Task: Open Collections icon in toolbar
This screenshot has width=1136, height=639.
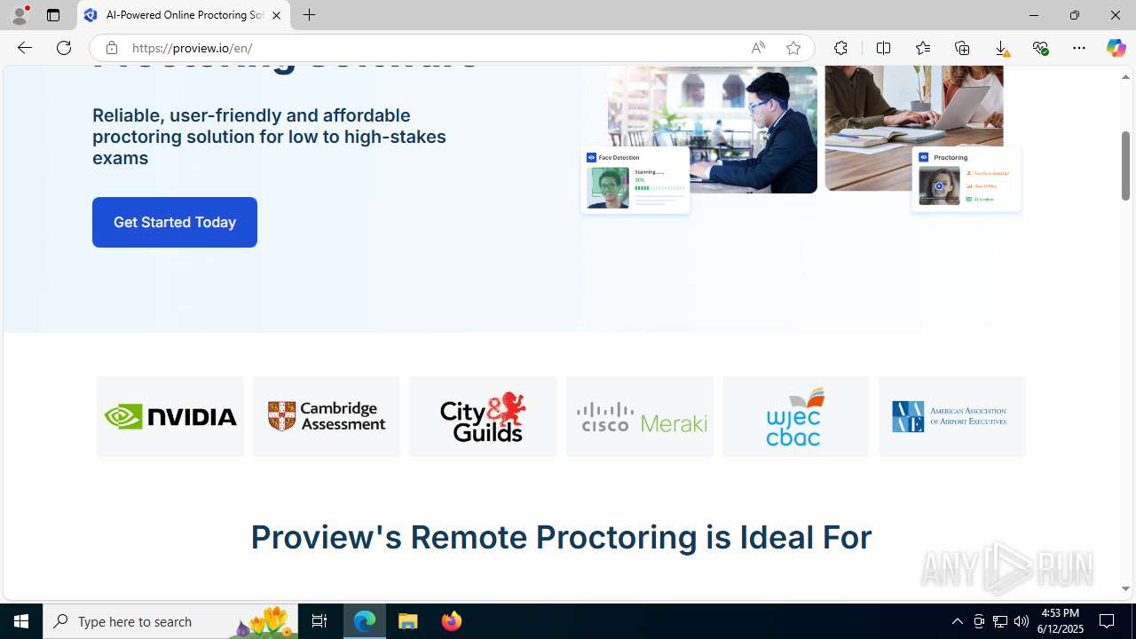Action: coord(962,48)
